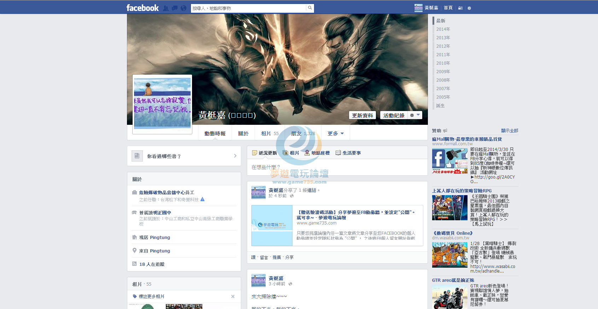Click the tag icon beside 標註更多相片
The image size is (598, 309).
click(135, 296)
